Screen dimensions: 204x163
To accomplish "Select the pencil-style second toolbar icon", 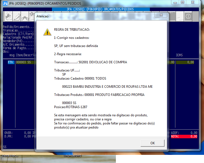I will point(16,17).
